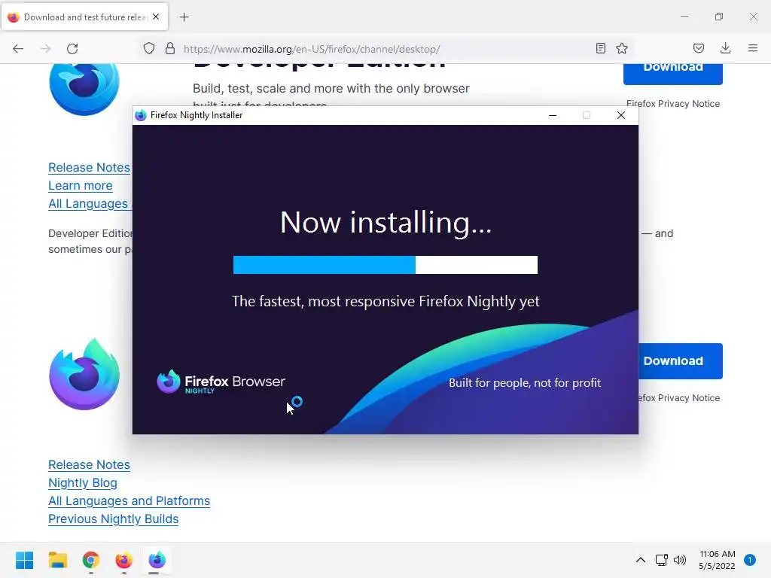Viewport: 771px width, 578px height.
Task: Select the 'Download and test future releases' tab
Action: click(85, 17)
